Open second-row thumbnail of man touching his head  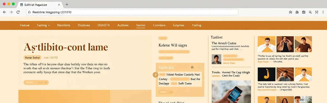tap(285, 74)
